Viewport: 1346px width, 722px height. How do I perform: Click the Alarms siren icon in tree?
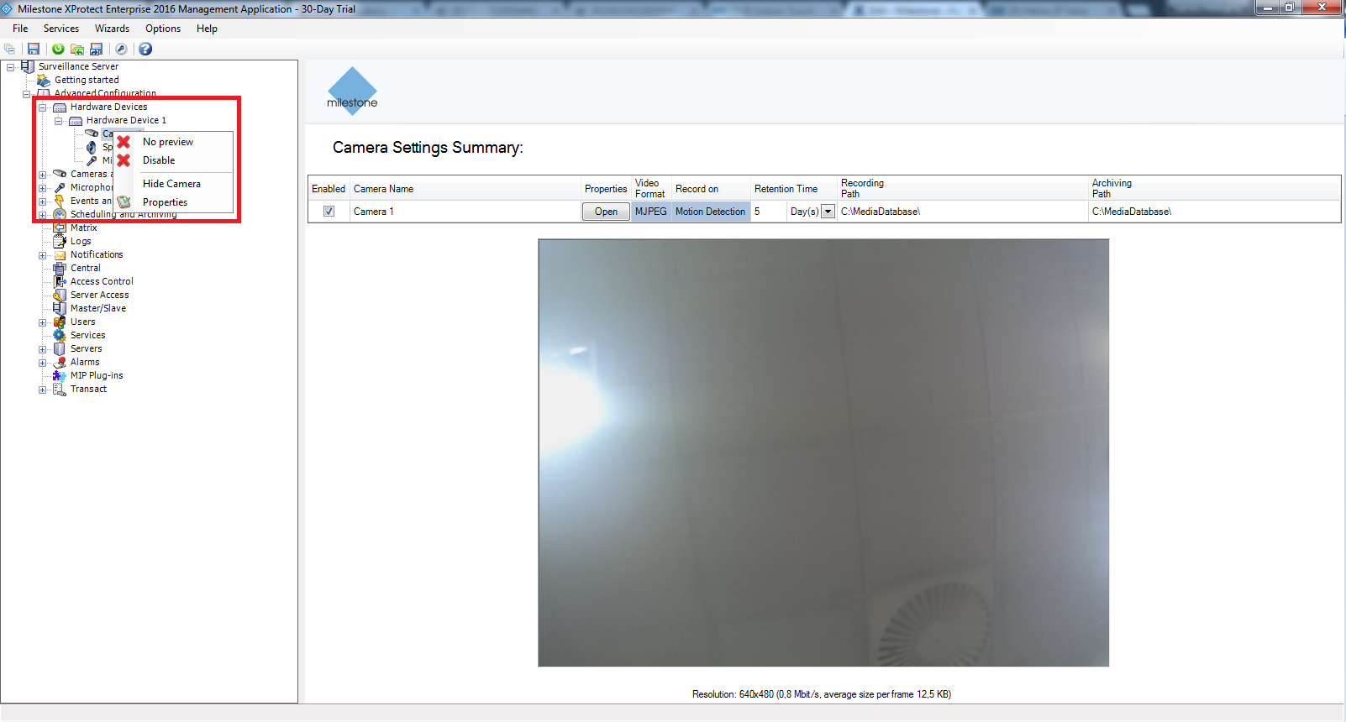point(60,362)
